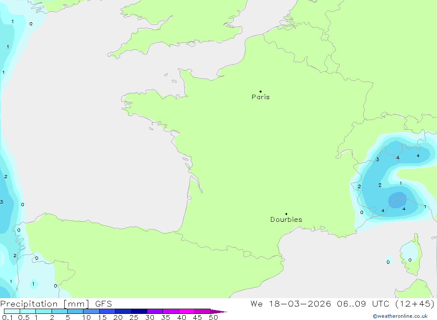Click the legend label '0.1'

(7, 317)
